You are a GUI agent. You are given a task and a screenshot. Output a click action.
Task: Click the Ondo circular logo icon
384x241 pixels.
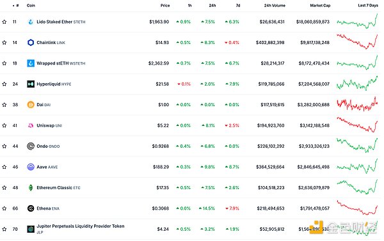point(31,146)
